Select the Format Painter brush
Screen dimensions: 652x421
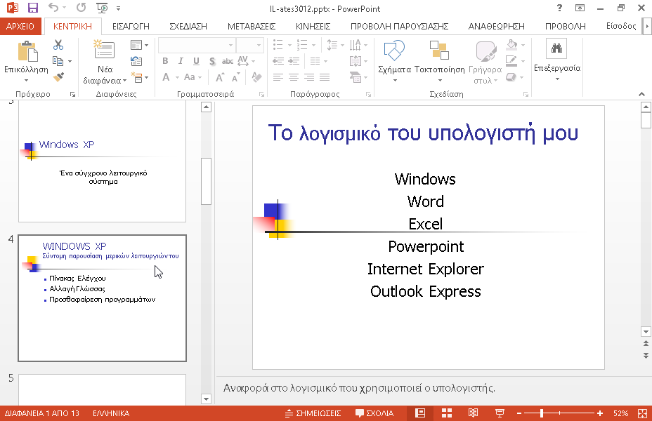58,77
